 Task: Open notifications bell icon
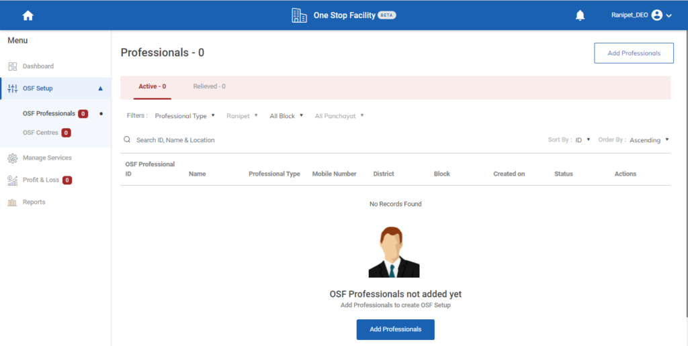(580, 15)
